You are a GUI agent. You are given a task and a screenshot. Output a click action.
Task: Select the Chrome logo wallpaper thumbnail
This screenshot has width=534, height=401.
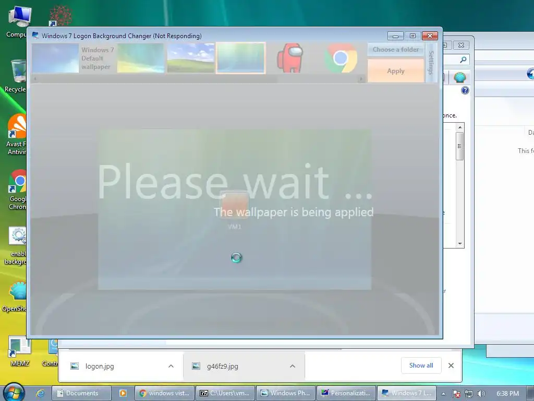[341, 58]
